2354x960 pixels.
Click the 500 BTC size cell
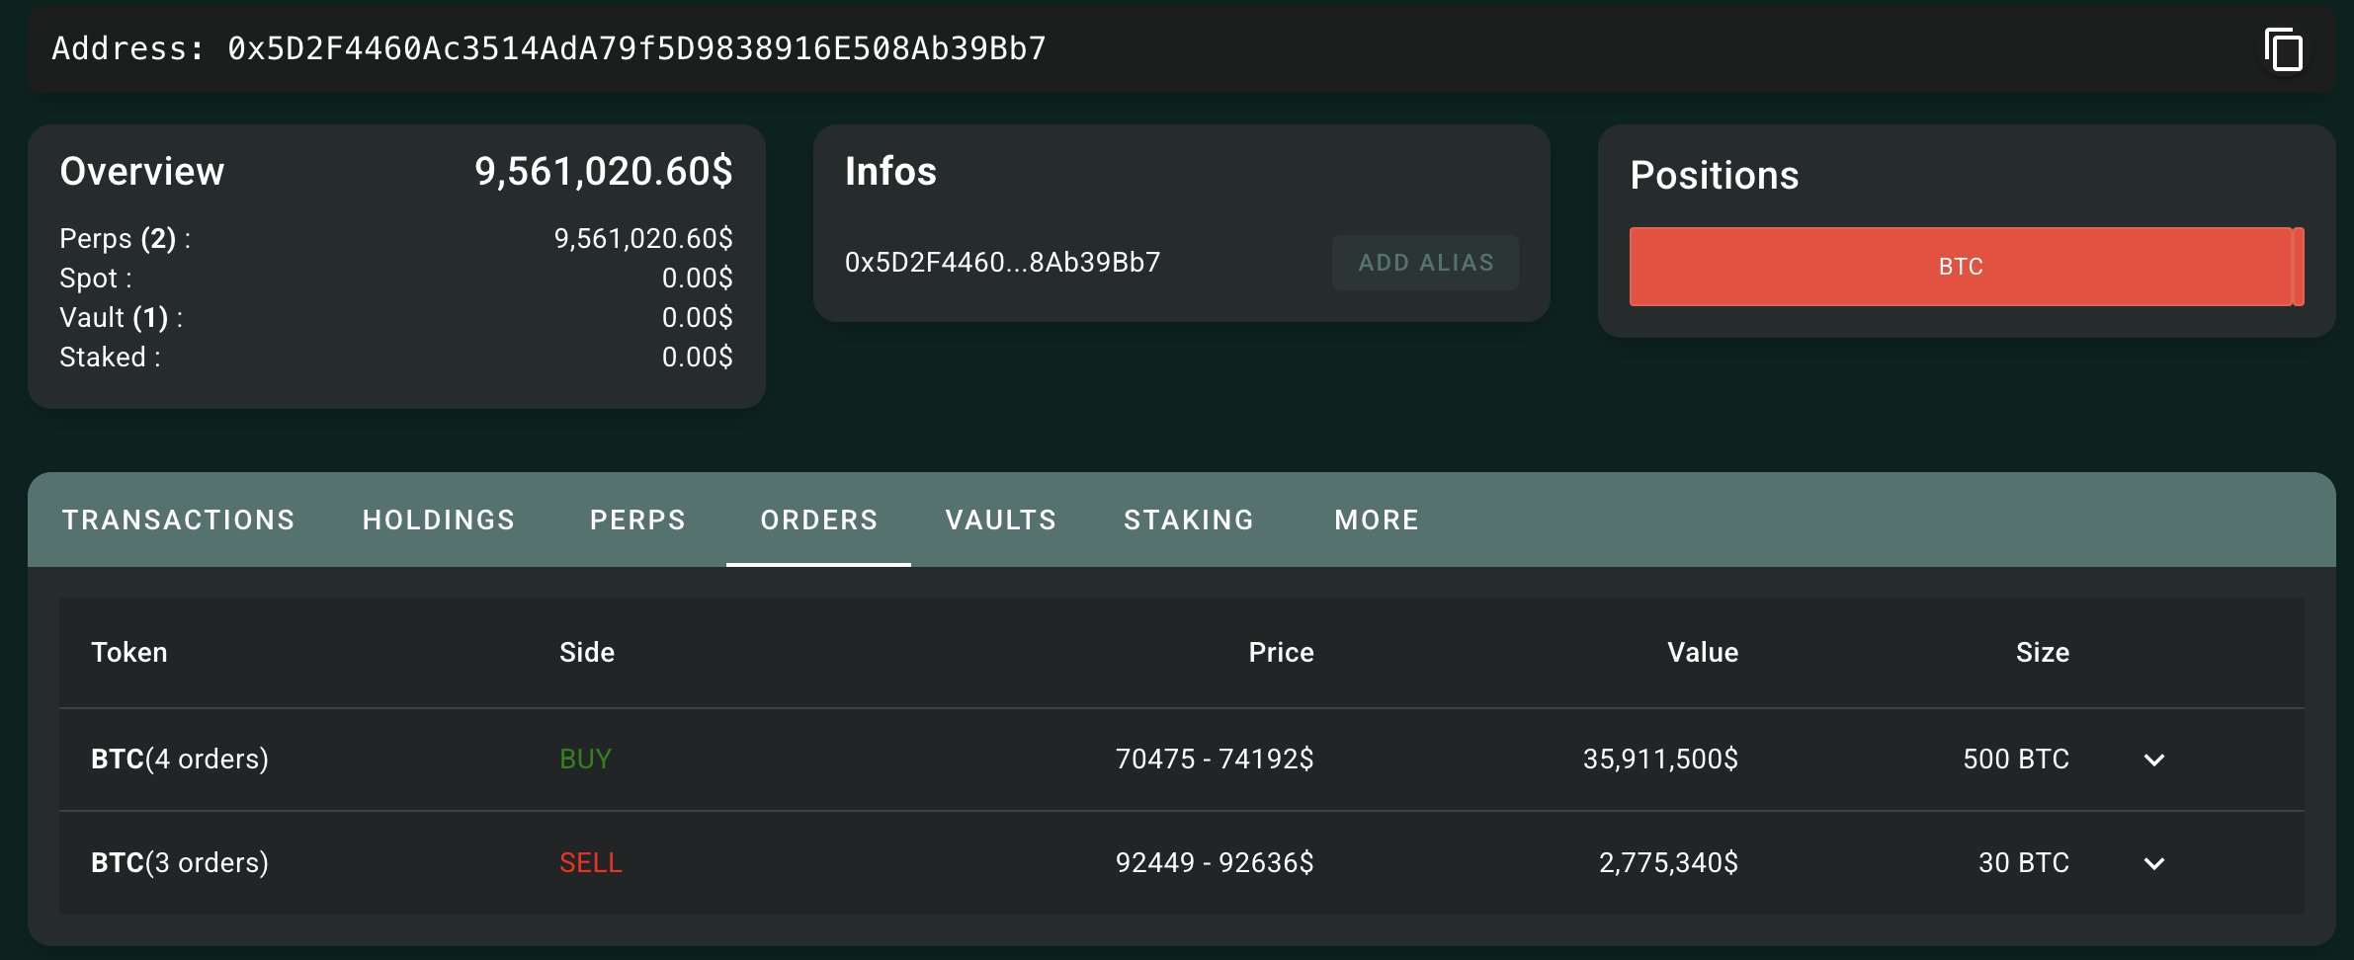coord(2016,760)
